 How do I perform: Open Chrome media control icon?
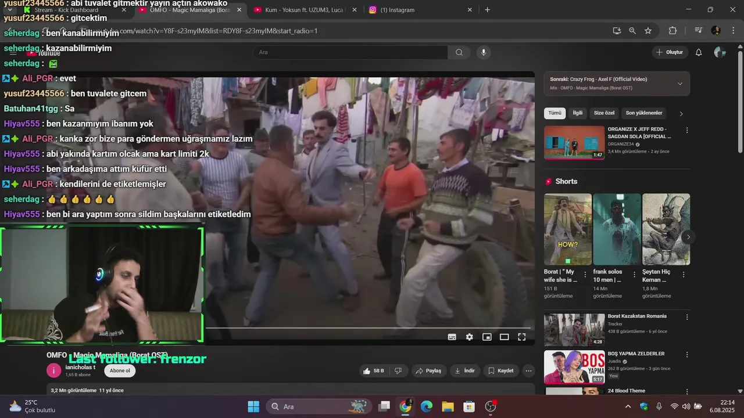tap(698, 31)
